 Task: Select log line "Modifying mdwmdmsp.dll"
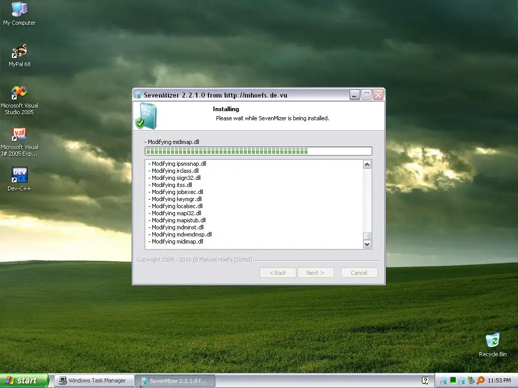pos(181,234)
